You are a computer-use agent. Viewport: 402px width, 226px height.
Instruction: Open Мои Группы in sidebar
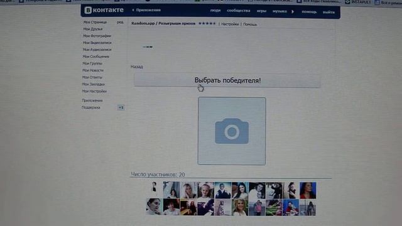(92, 63)
